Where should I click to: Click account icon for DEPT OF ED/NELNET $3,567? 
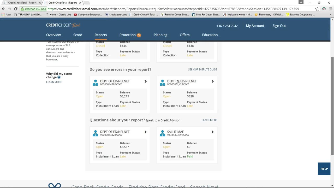coord(96,133)
